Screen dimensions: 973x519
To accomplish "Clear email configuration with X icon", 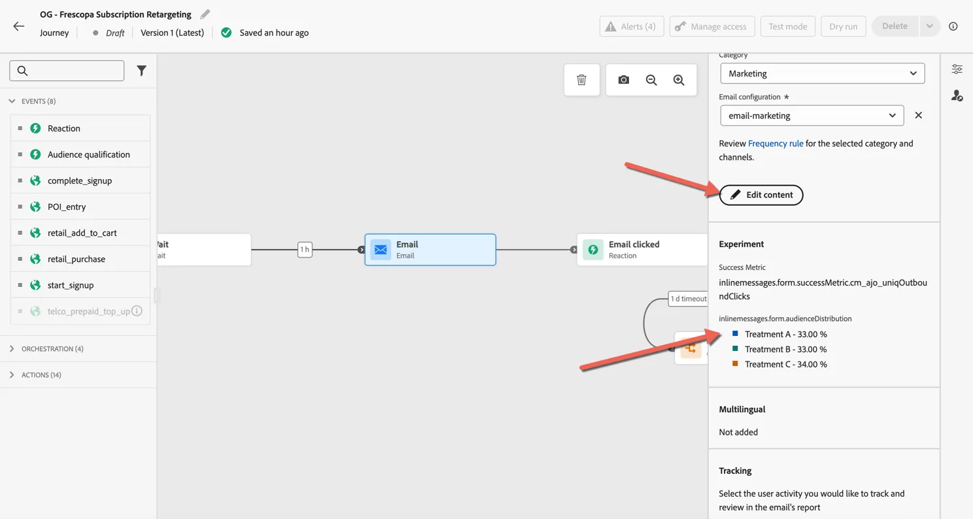I will click(x=918, y=115).
